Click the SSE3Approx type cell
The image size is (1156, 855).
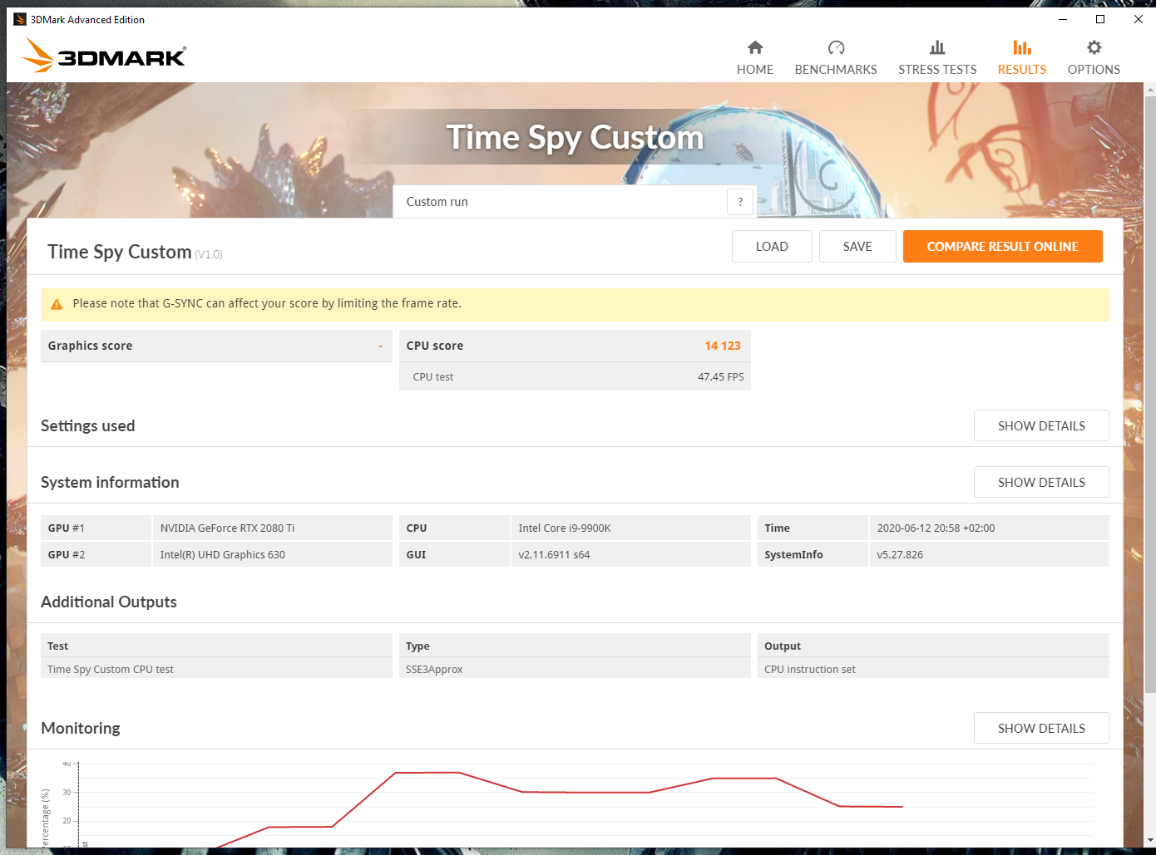tap(575, 669)
